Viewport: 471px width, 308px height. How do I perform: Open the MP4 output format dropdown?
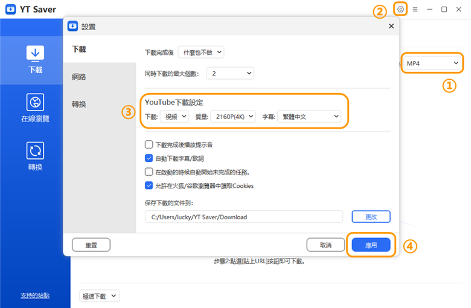[x=432, y=63]
